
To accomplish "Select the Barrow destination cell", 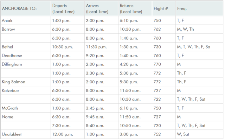I will (x=26, y=29).
